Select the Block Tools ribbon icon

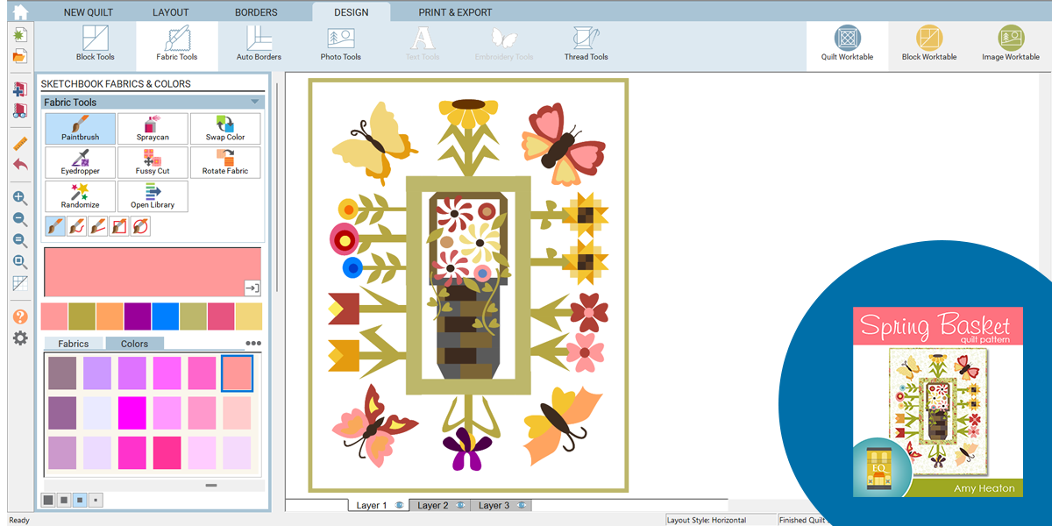click(x=95, y=44)
